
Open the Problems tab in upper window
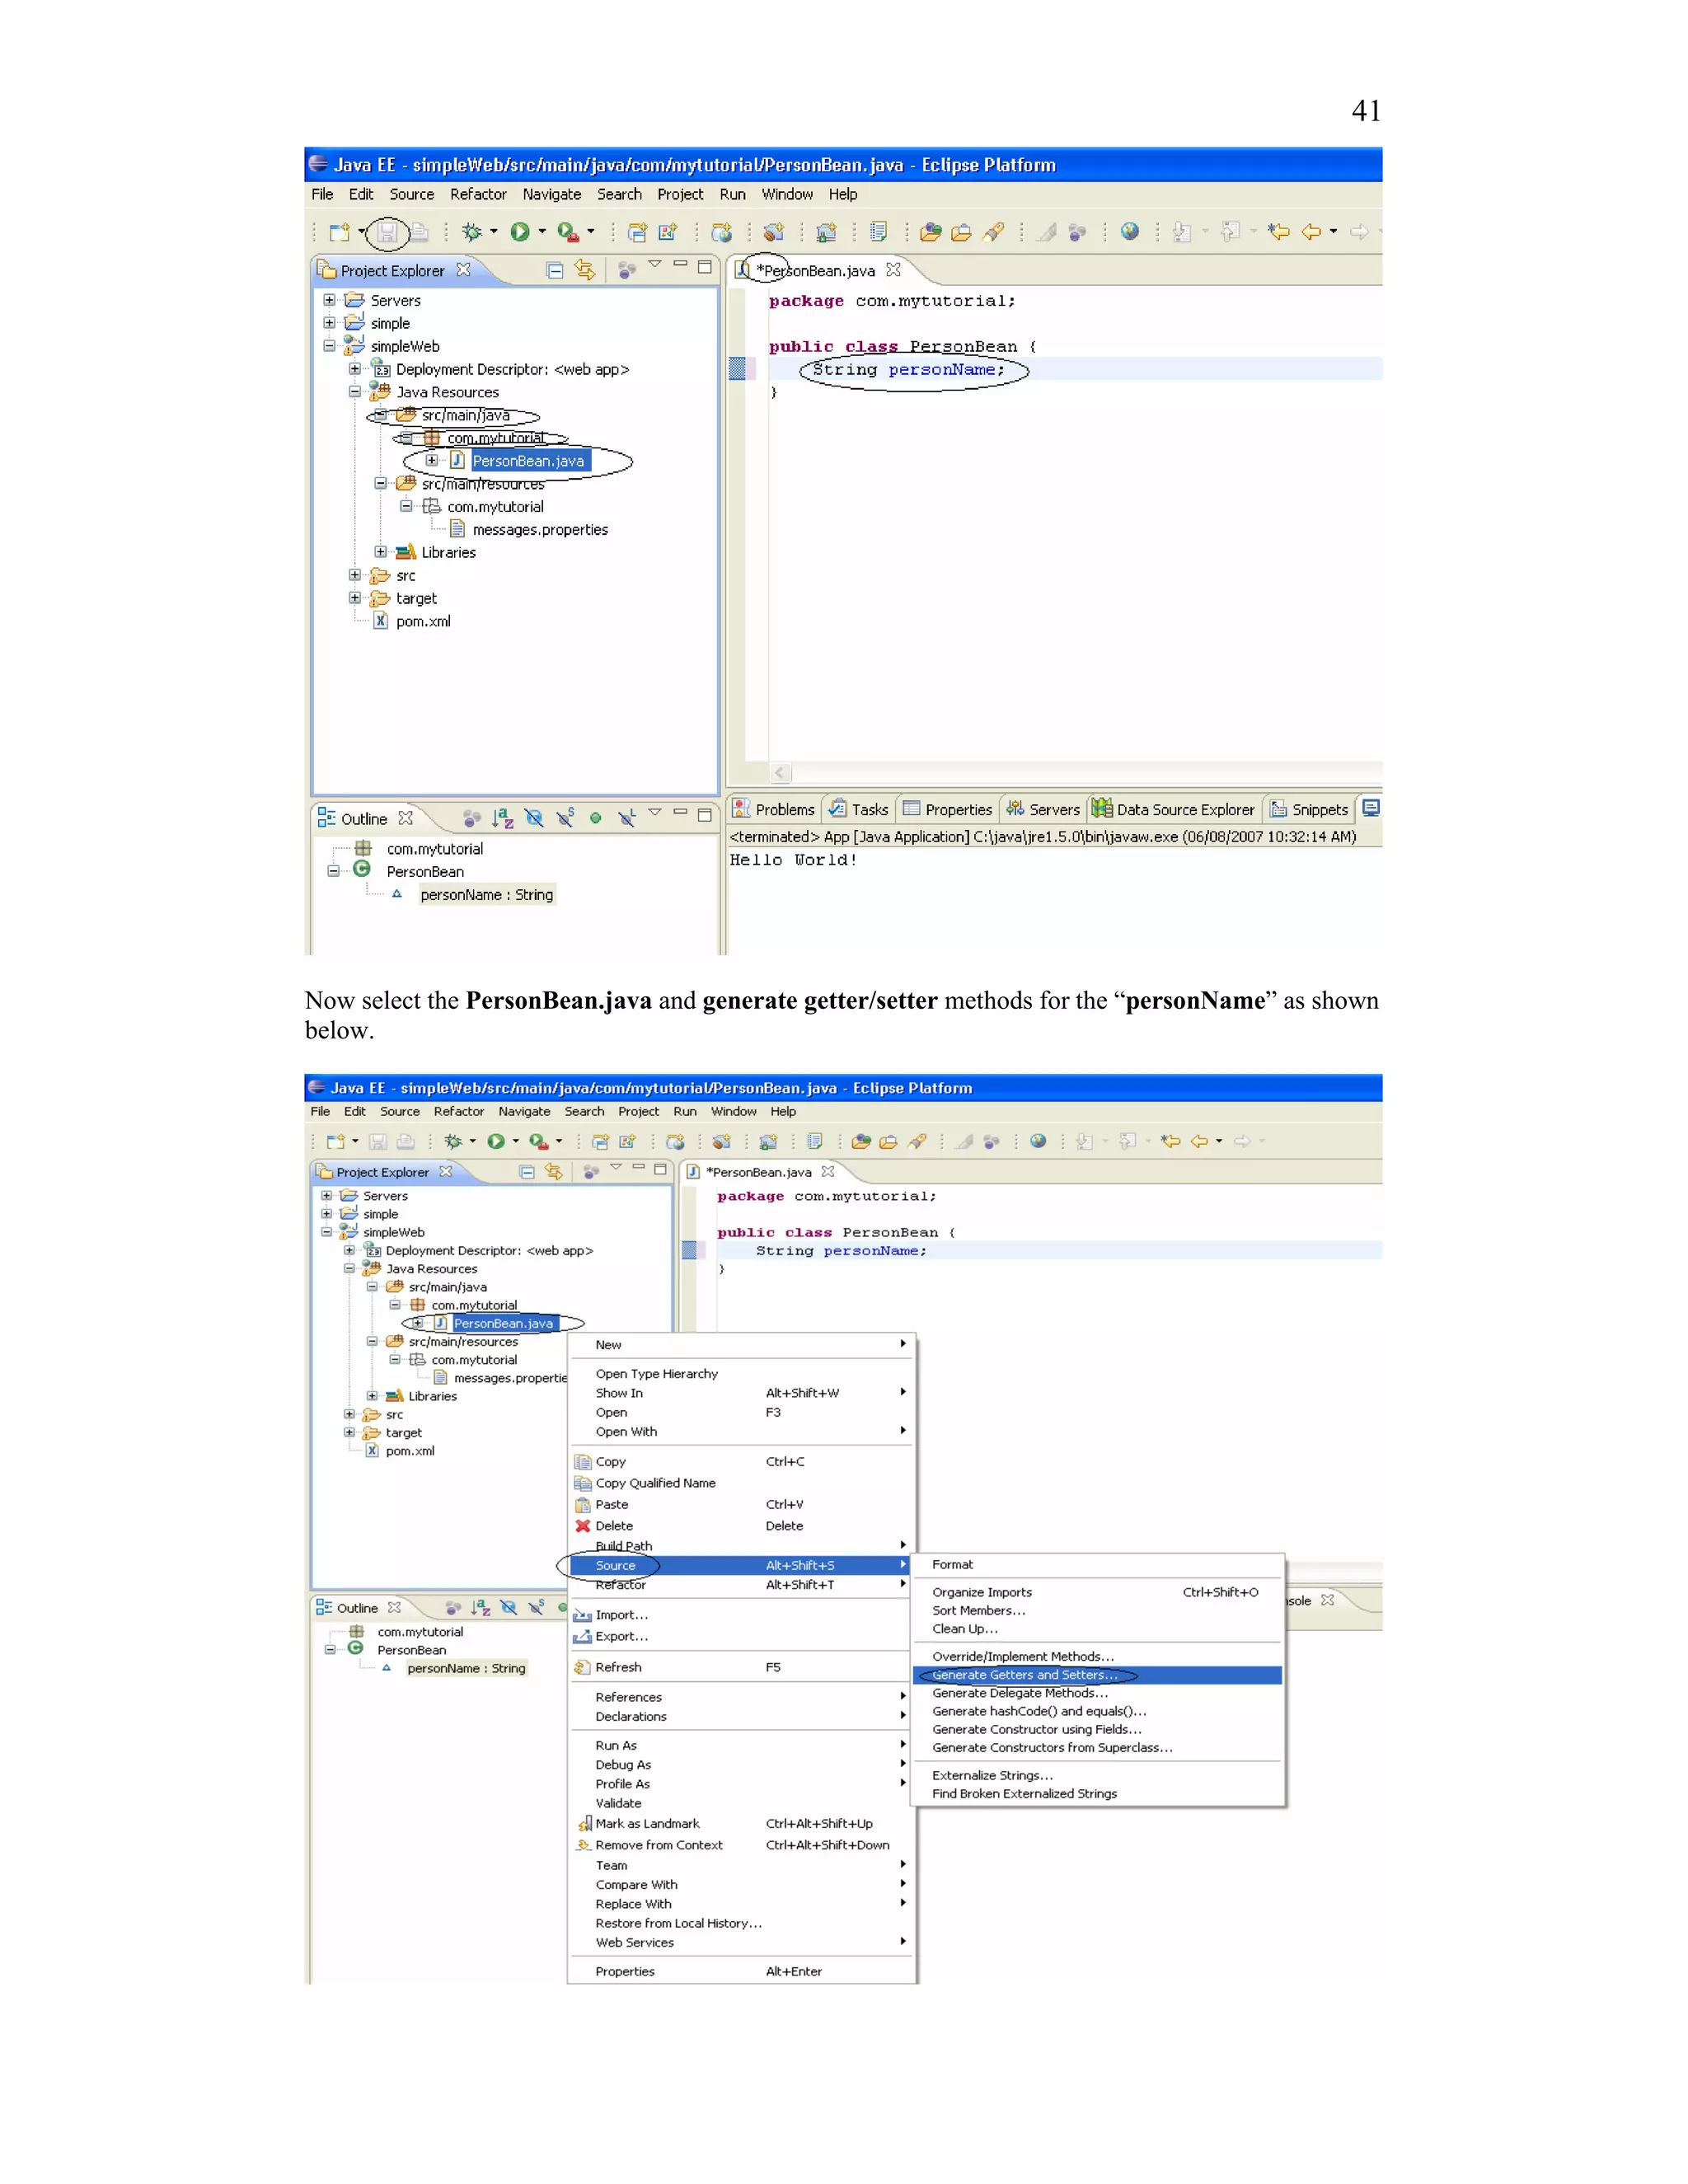click(x=773, y=809)
